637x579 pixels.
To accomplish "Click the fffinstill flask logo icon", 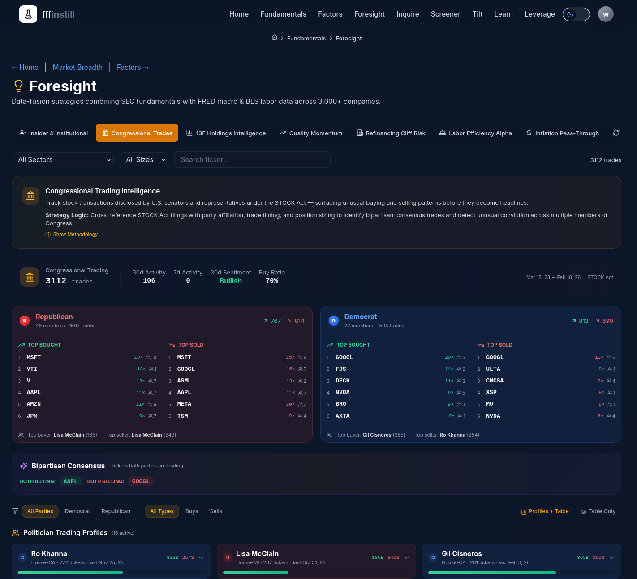I will click(28, 14).
